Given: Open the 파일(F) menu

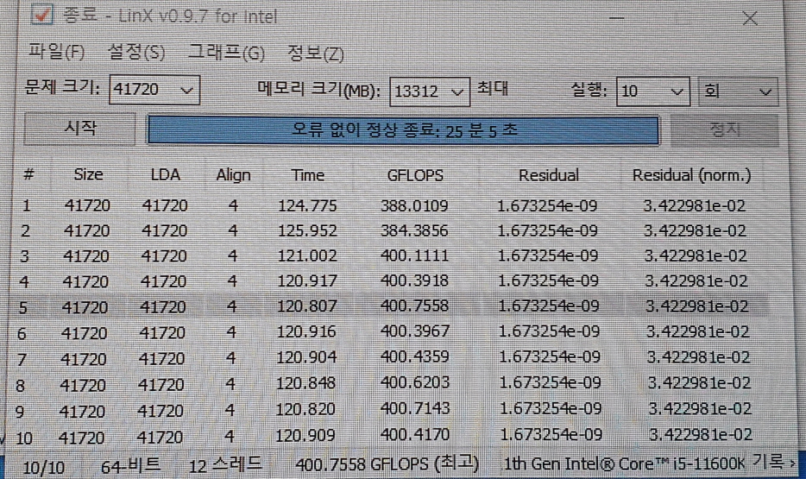Looking at the screenshot, I should (56, 52).
